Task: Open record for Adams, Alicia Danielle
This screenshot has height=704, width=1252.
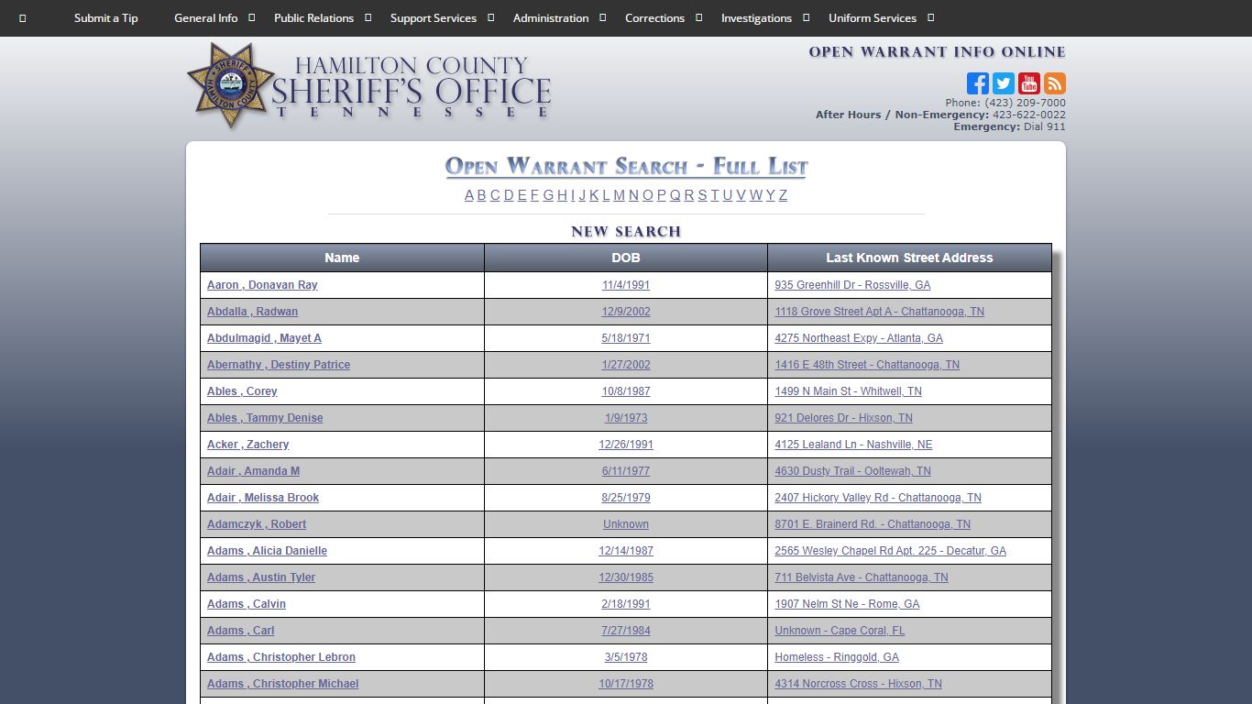Action: coord(267,551)
